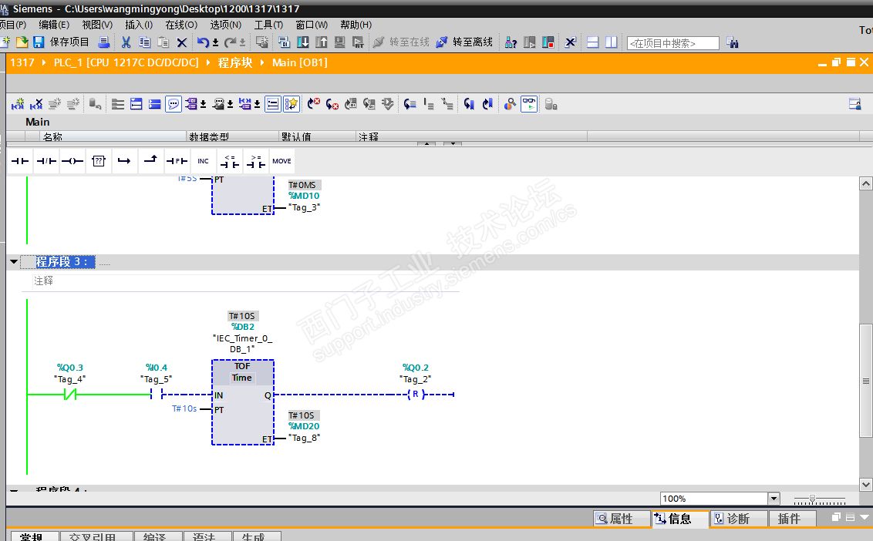The width and height of the screenshot is (873, 541).
Task: Switch to the 诊断 tab
Action: point(738,519)
